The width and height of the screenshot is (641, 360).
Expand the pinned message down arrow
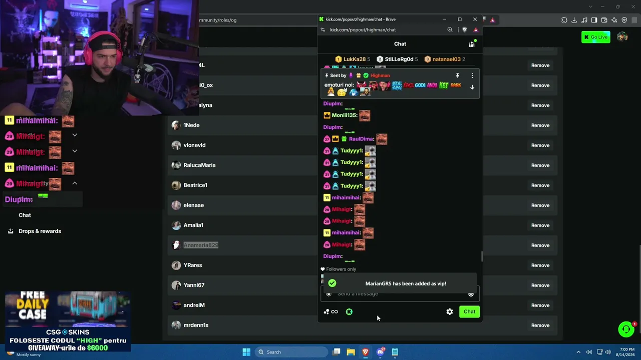pos(472,87)
